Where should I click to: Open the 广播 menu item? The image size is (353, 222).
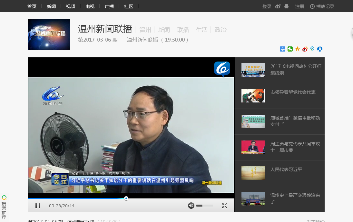click(x=109, y=6)
